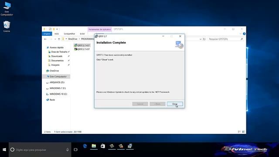Open Task View from the taskbar
The image size is (279, 157).
point(75,150)
